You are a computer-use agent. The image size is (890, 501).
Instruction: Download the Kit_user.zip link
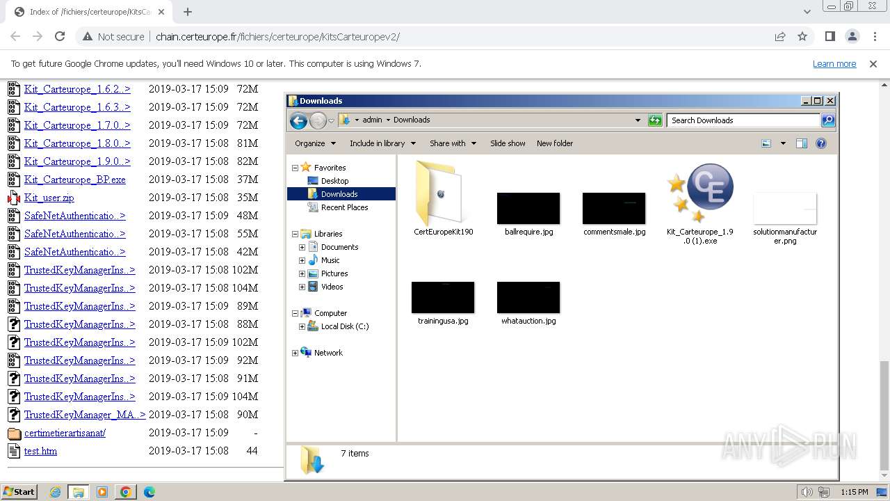(49, 198)
